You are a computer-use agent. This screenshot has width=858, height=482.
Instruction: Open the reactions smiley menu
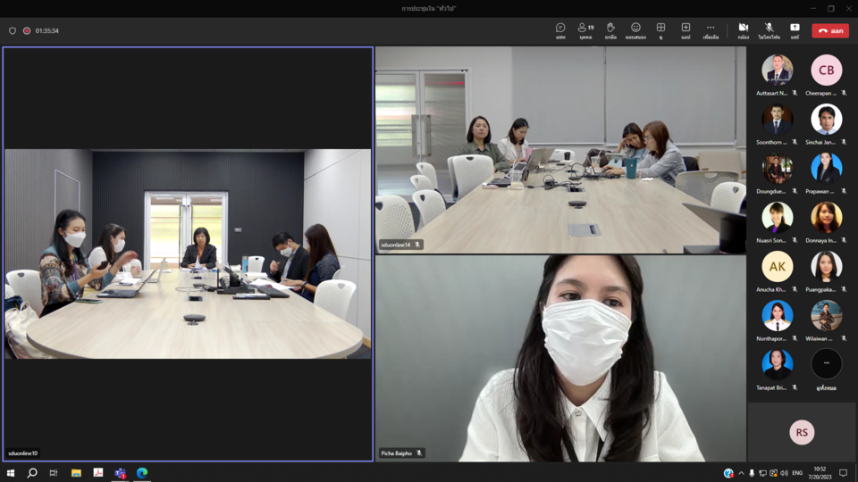(x=635, y=30)
